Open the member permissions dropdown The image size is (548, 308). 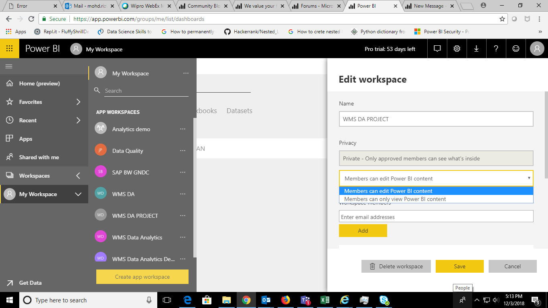[x=436, y=178]
